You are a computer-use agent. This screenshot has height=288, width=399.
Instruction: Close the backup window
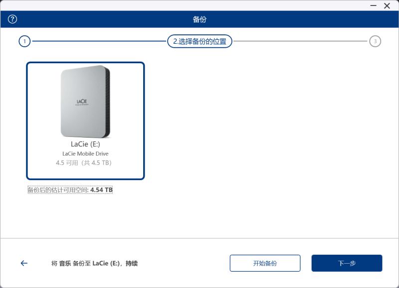[x=387, y=6]
